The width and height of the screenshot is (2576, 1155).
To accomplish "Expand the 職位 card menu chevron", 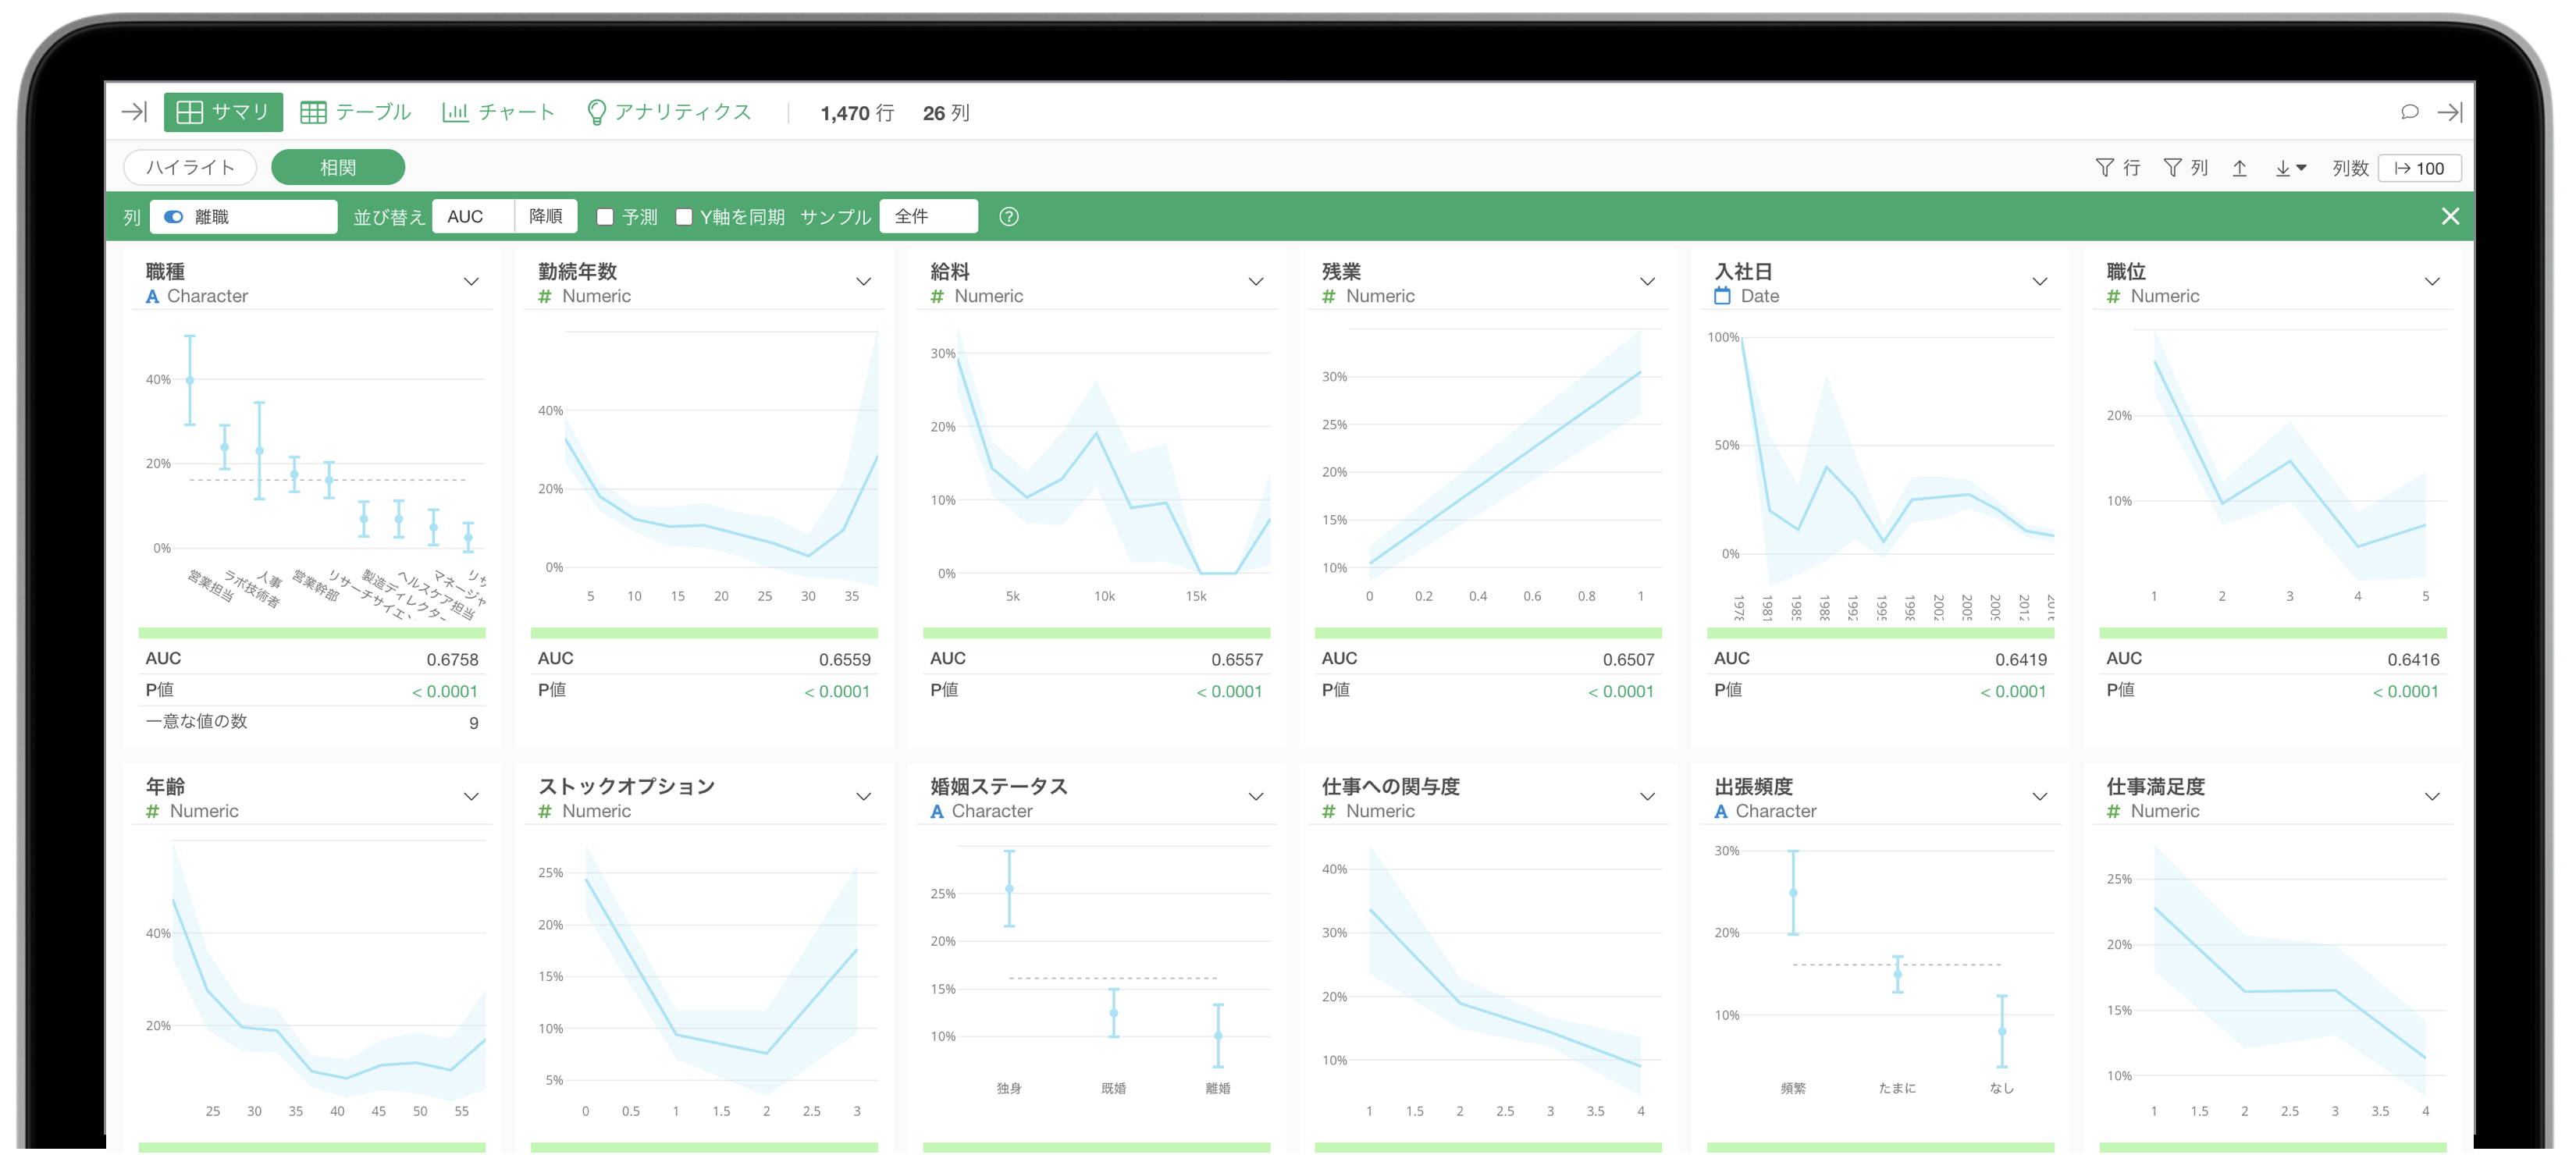I will [x=2432, y=282].
